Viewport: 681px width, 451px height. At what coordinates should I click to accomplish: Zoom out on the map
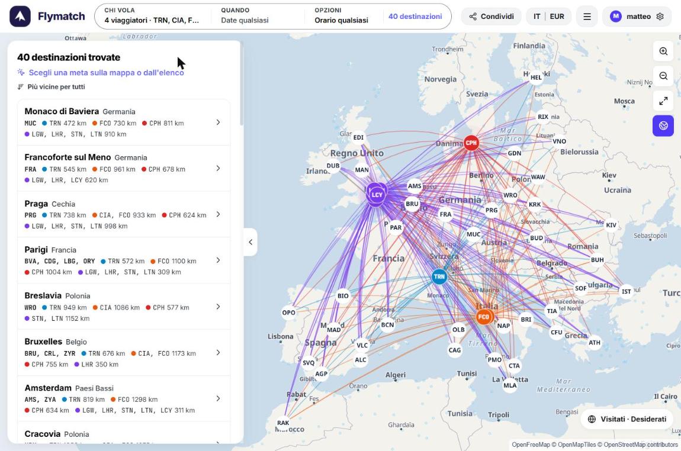pos(663,76)
